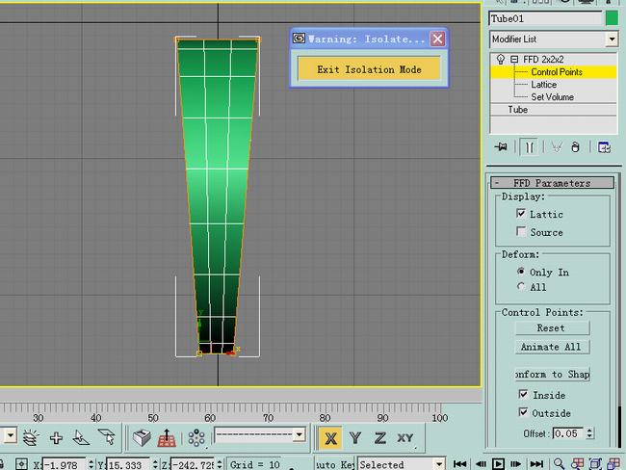The image size is (626, 470).
Task: Click frame 80 on the time ruler
Action: [x=325, y=418]
